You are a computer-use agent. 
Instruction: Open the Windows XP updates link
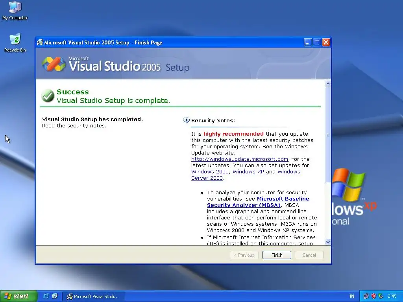coord(248,171)
